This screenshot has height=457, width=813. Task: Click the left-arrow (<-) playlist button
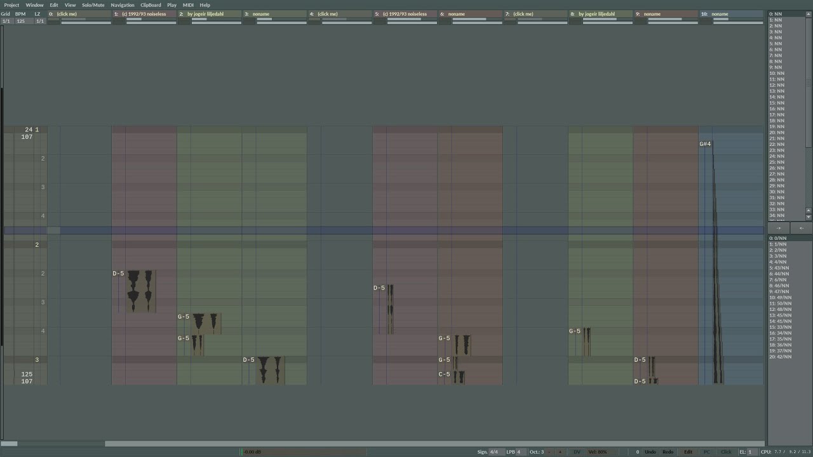pos(801,228)
